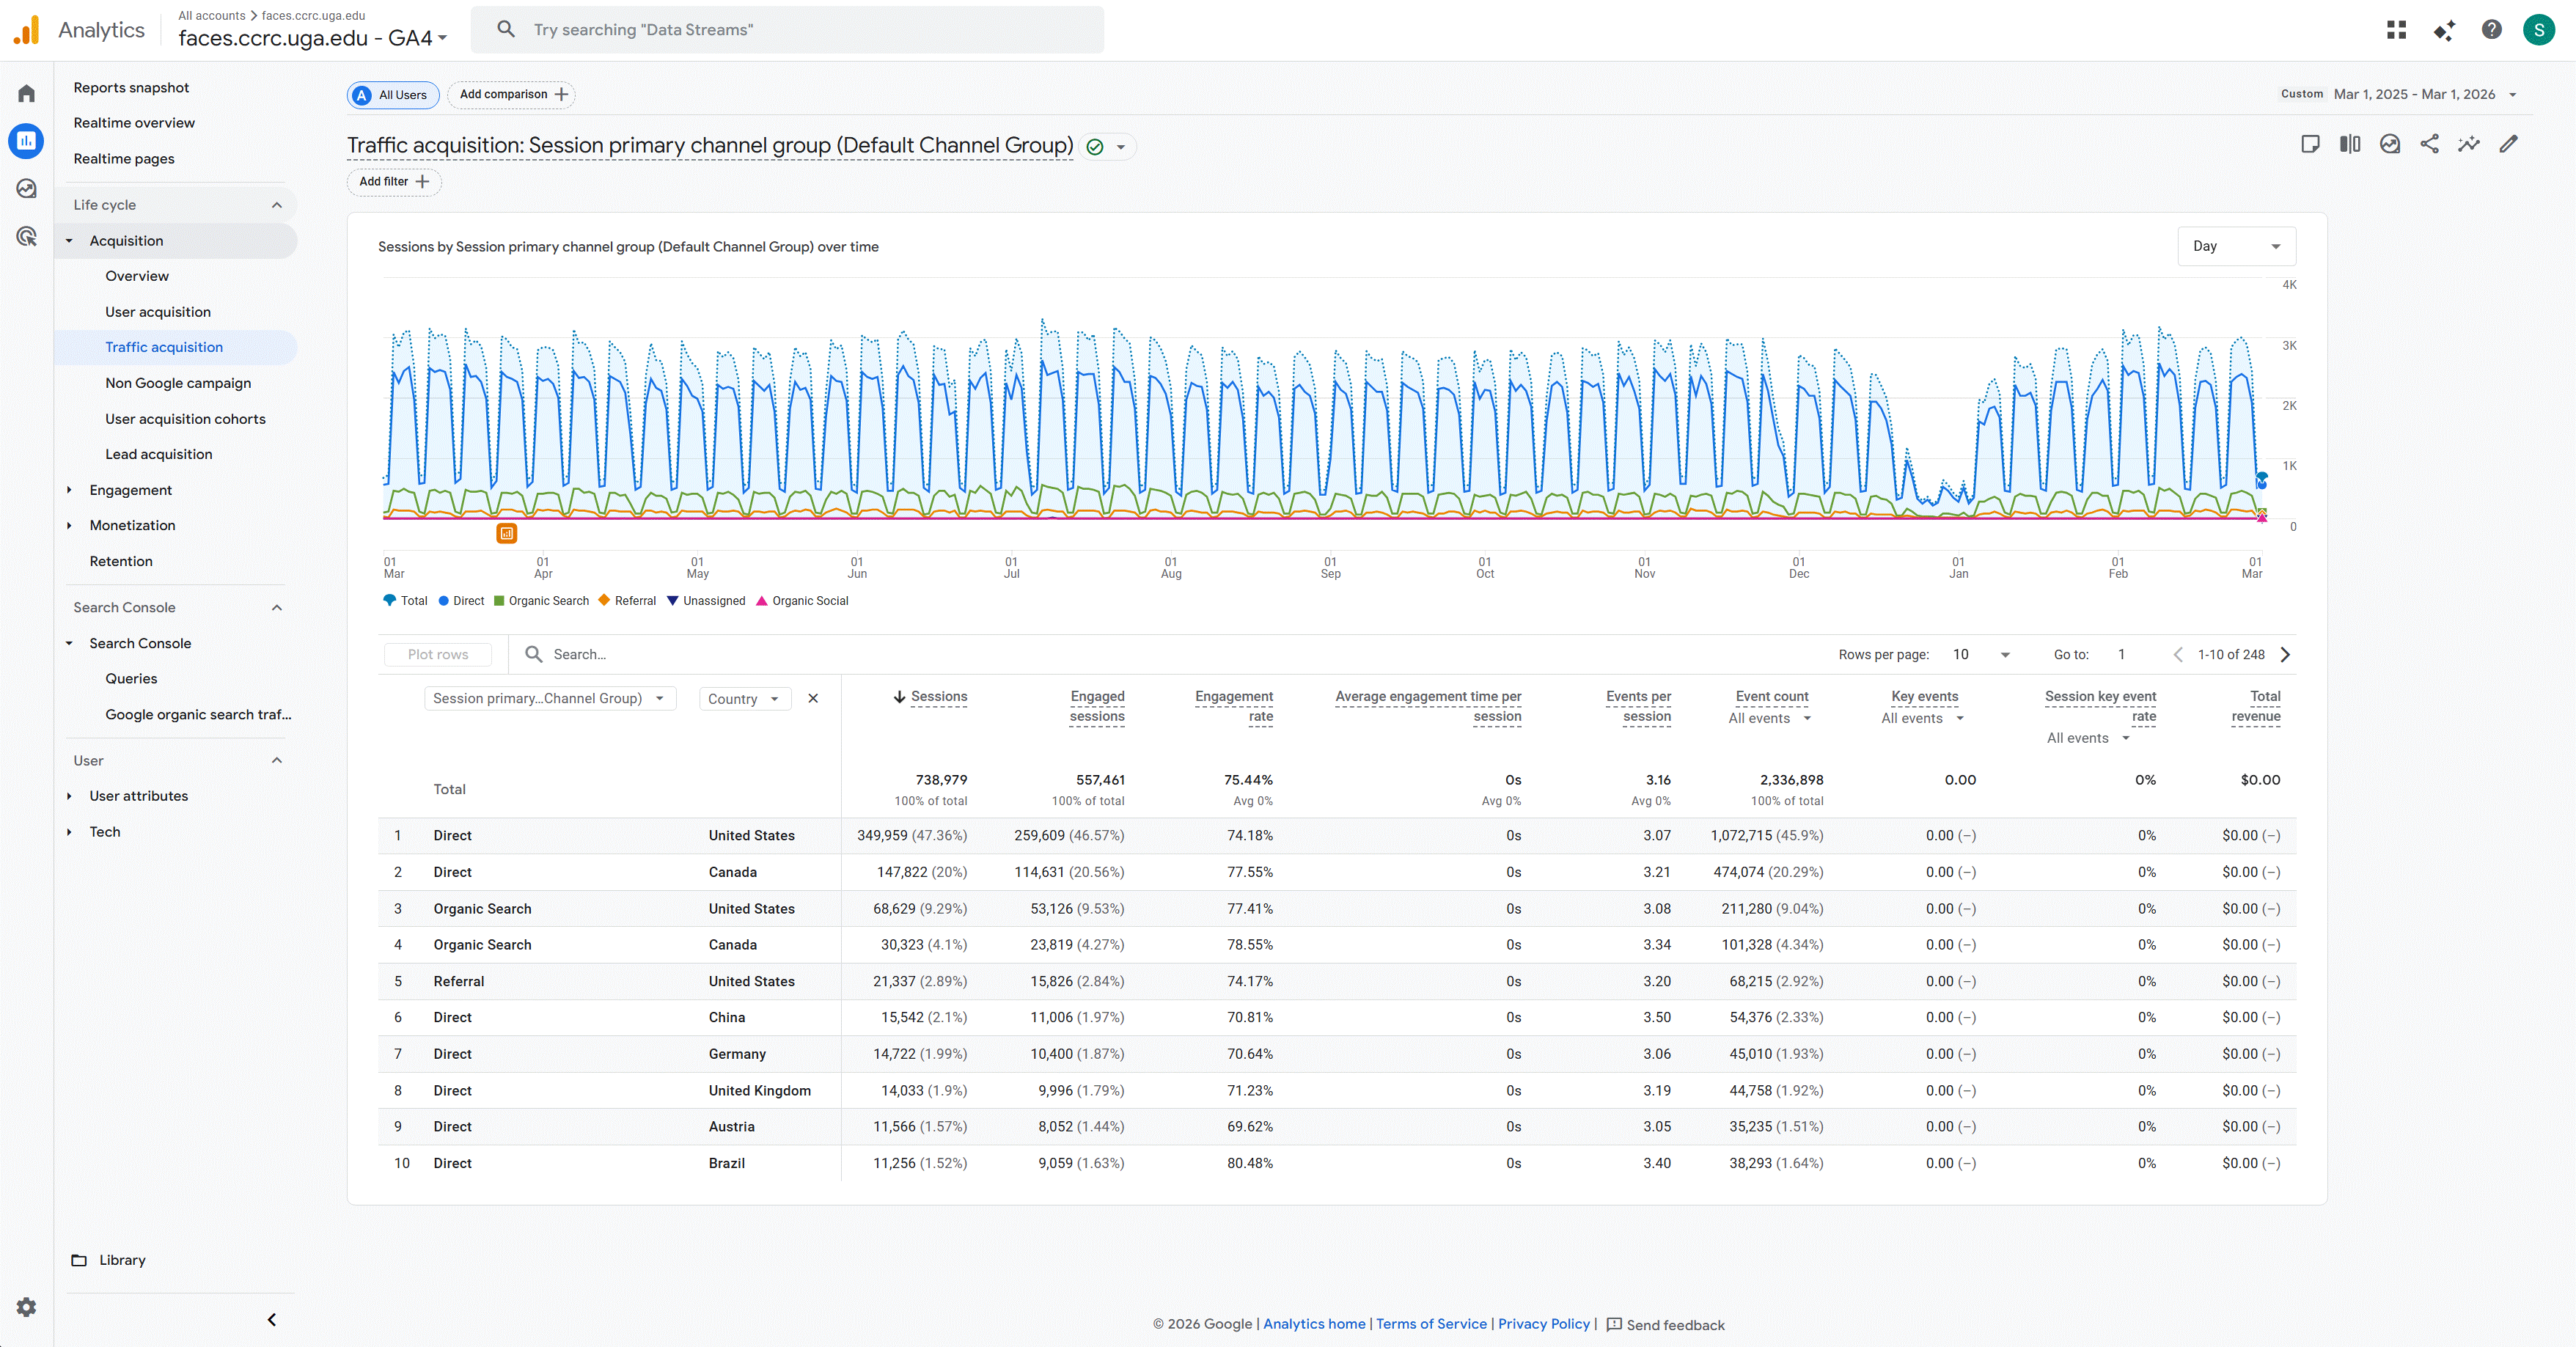Open the User acquisition report
This screenshot has height=1347, width=2576.
tap(158, 312)
